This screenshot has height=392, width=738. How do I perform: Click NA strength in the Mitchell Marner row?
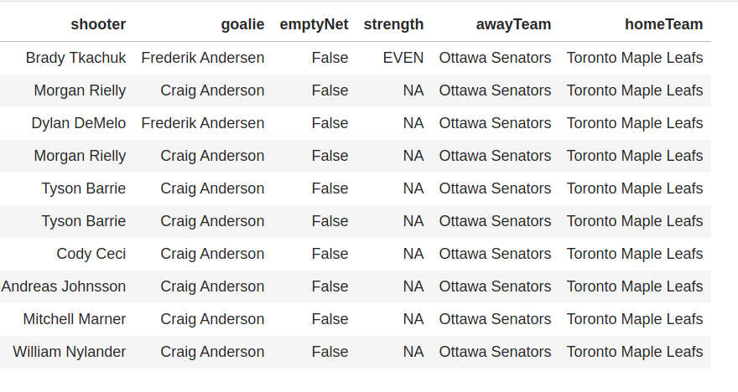(413, 319)
